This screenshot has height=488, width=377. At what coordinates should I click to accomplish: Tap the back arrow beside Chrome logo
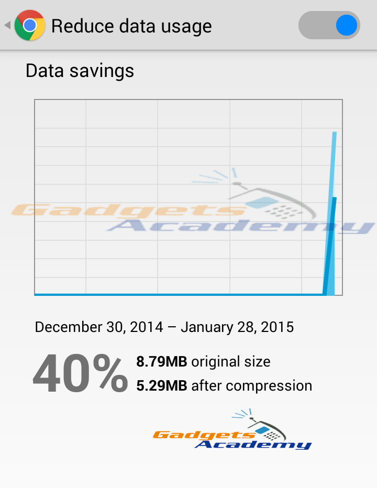click(8, 25)
